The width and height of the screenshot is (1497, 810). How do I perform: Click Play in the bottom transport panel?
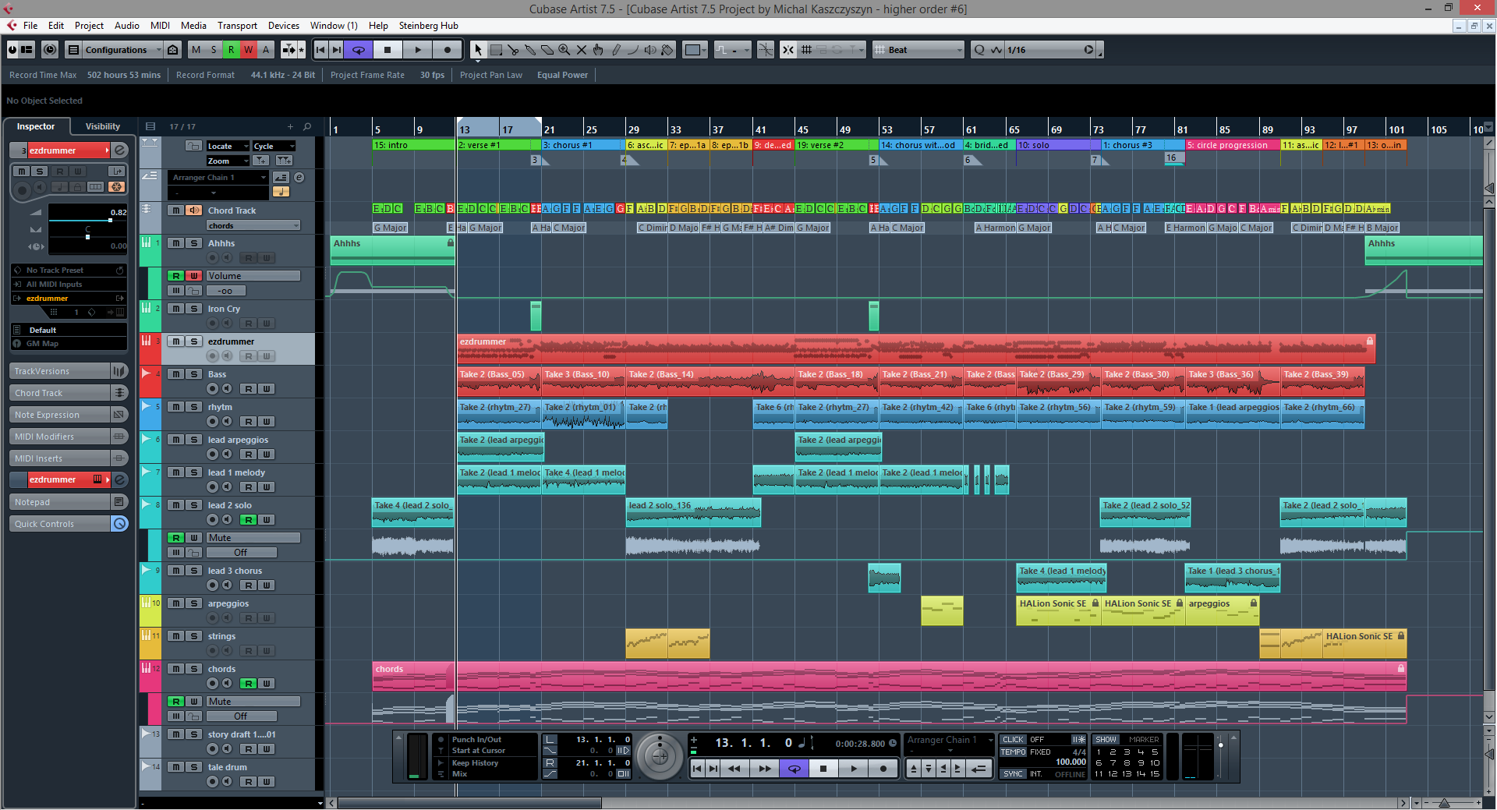coord(854,769)
